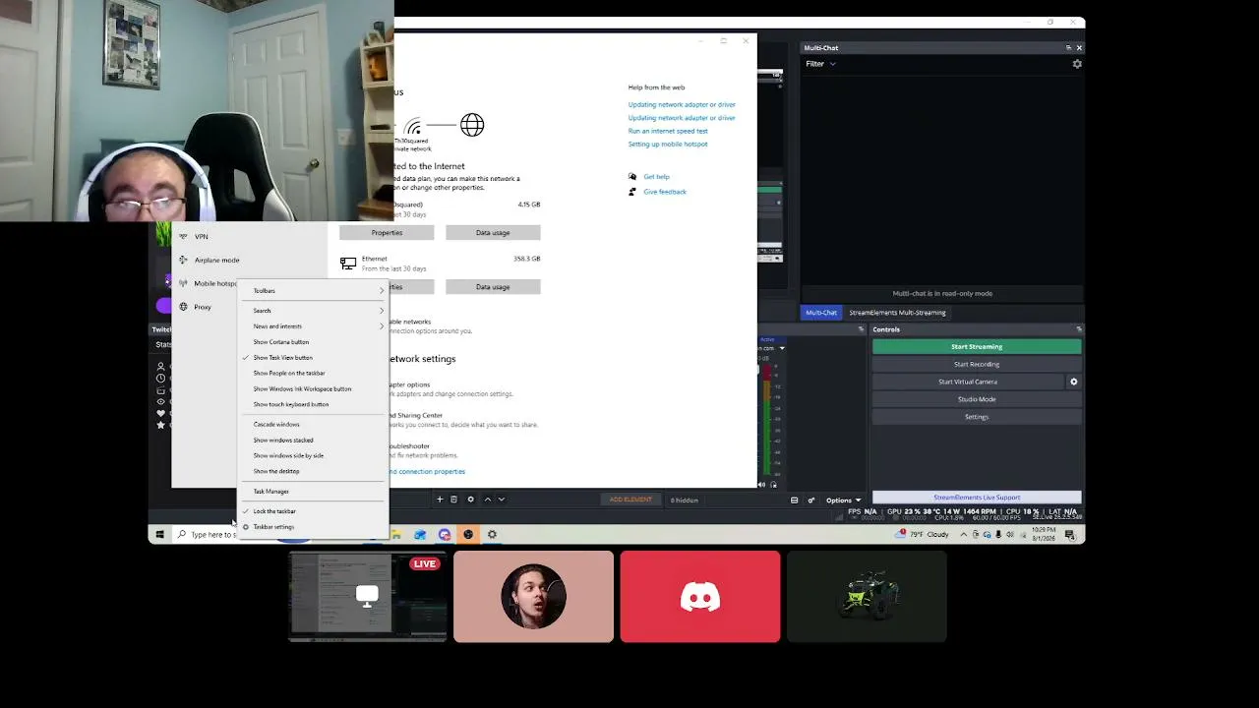Click the taskbar search box
The width and height of the screenshot is (1259, 708).
tap(207, 535)
